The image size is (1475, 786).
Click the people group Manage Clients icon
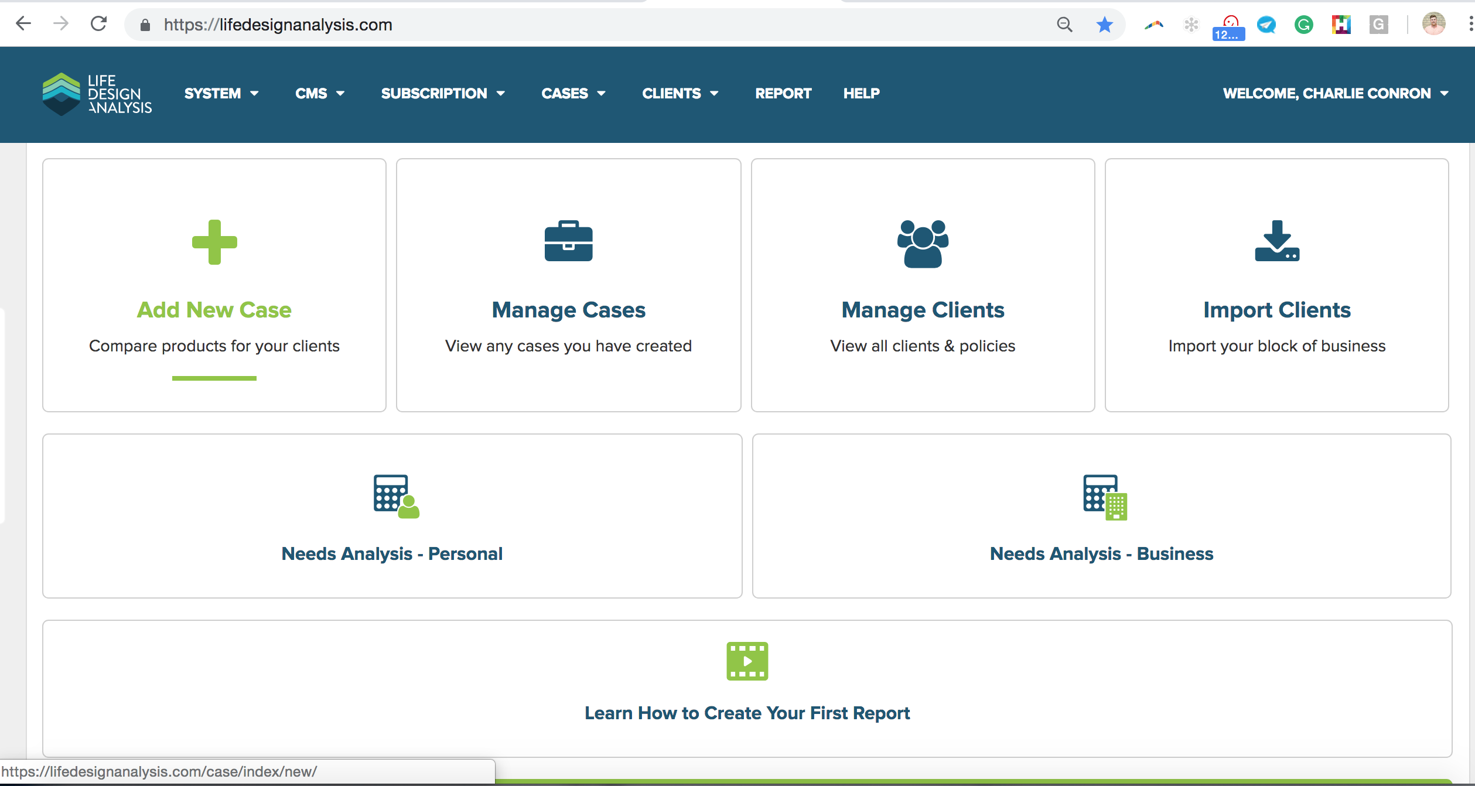(923, 244)
